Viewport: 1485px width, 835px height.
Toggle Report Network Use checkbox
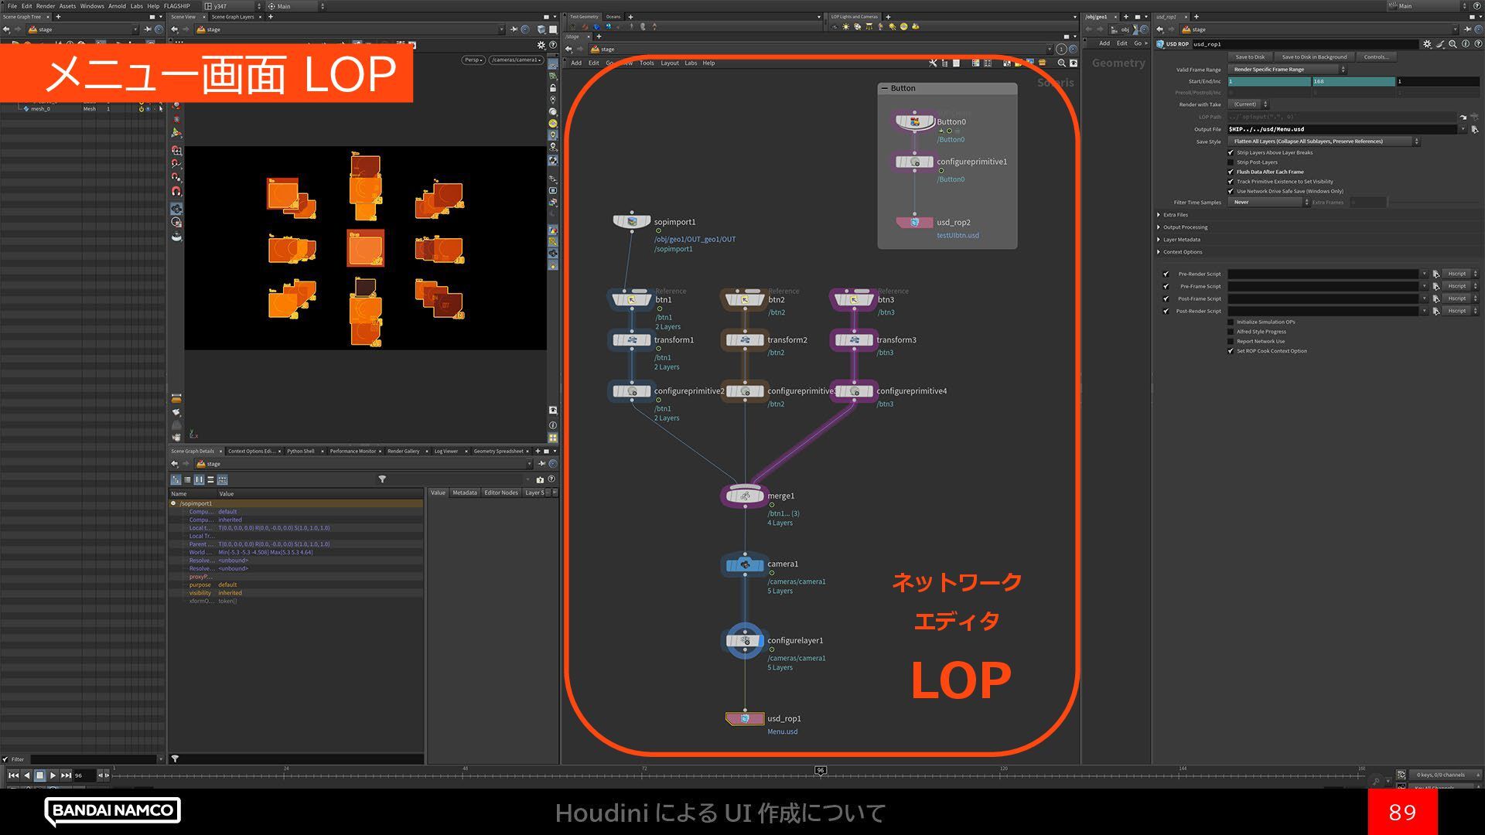pos(1231,341)
